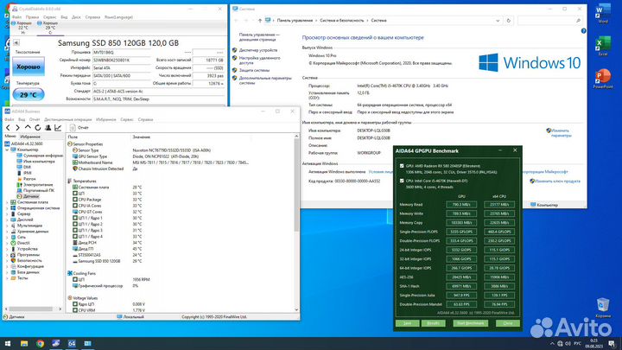Open File Explorer from the taskbar
The image size is (622, 350).
(24, 343)
